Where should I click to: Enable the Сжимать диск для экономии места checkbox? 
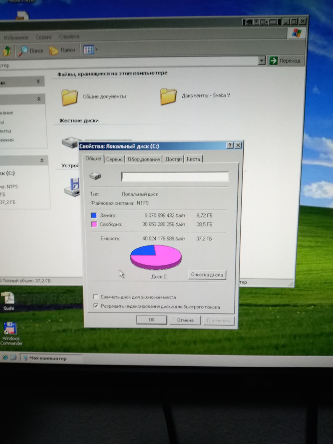pos(96,297)
